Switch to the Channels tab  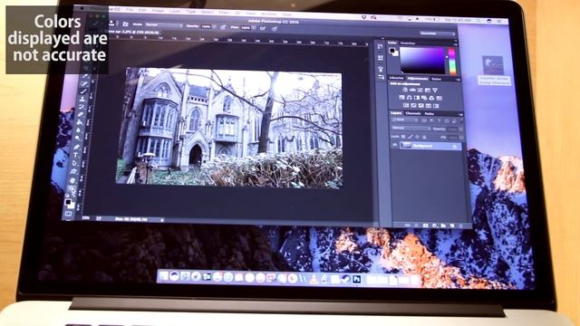413,113
